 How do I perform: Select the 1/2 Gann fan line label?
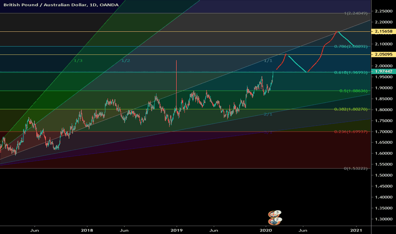pos(125,61)
